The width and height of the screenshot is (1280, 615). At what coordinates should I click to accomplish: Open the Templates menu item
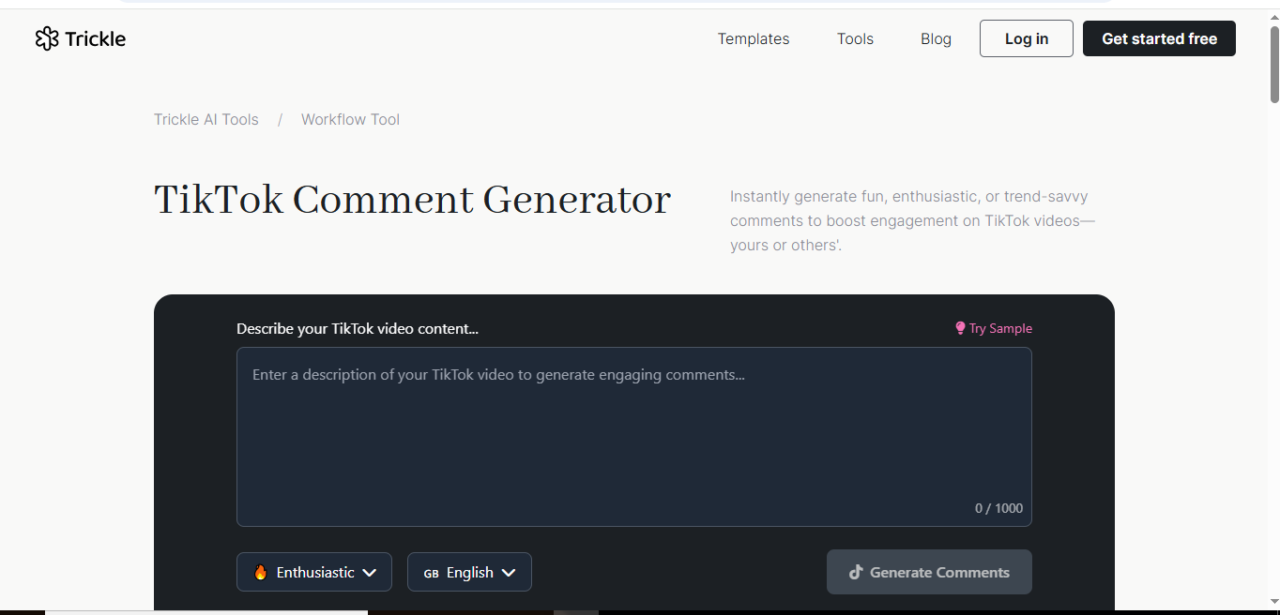753,38
